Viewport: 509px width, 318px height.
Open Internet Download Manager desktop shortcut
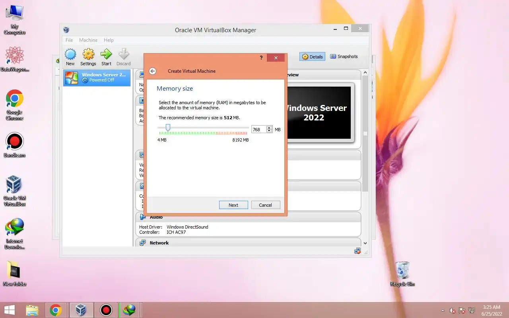tap(15, 234)
